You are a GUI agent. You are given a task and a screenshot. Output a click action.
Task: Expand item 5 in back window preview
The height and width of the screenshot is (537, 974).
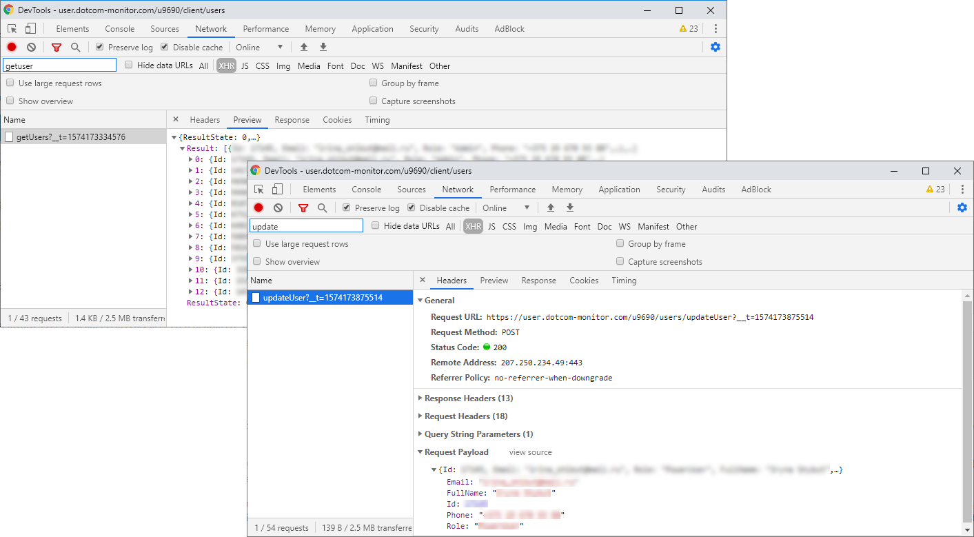(191, 214)
